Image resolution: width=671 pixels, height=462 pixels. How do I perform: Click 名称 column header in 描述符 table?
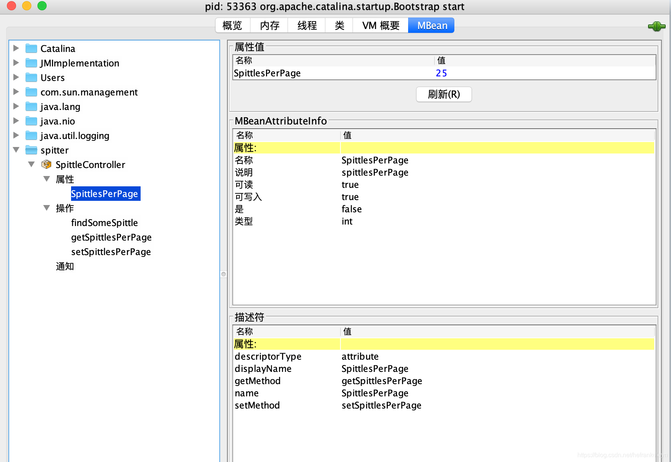pyautogui.click(x=287, y=331)
